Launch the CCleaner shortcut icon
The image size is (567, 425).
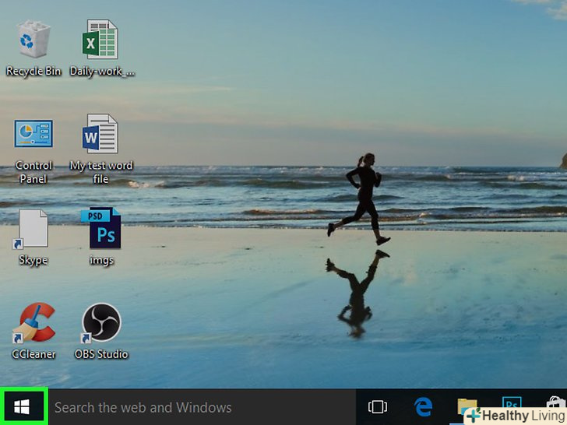click(x=33, y=323)
